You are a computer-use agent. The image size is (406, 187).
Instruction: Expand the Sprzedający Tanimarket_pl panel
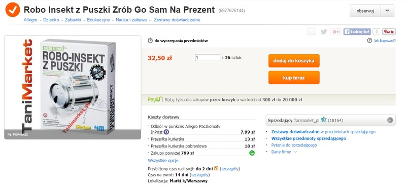(390, 120)
